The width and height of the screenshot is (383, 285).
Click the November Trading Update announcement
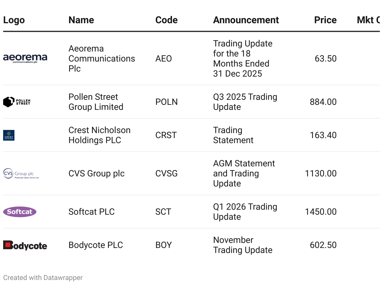[243, 245]
